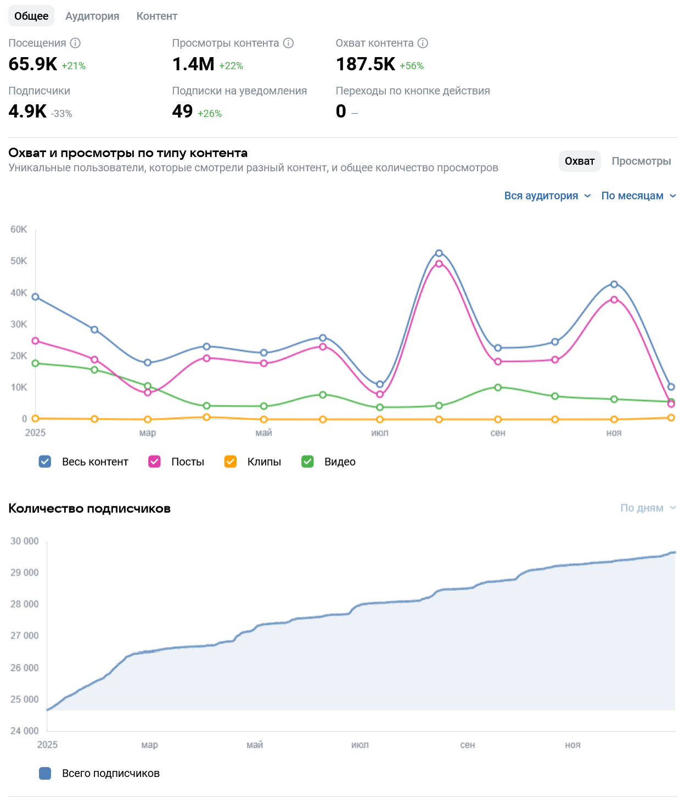Click the 4.9K subscribers value
This screenshot has height=805, width=685.
[27, 111]
